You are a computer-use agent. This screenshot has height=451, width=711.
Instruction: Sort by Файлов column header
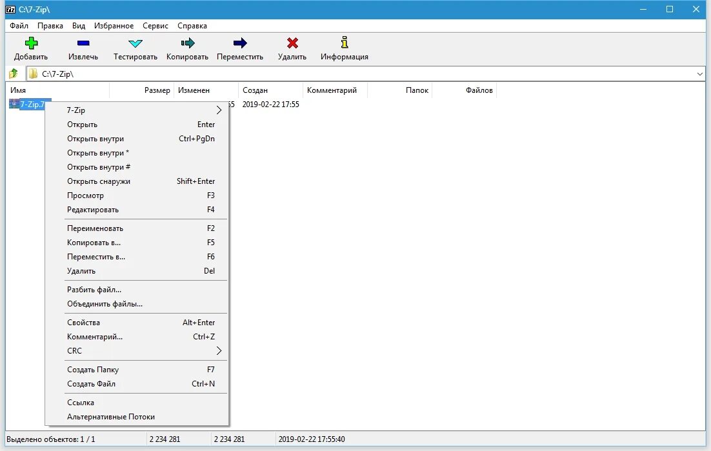pyautogui.click(x=465, y=90)
